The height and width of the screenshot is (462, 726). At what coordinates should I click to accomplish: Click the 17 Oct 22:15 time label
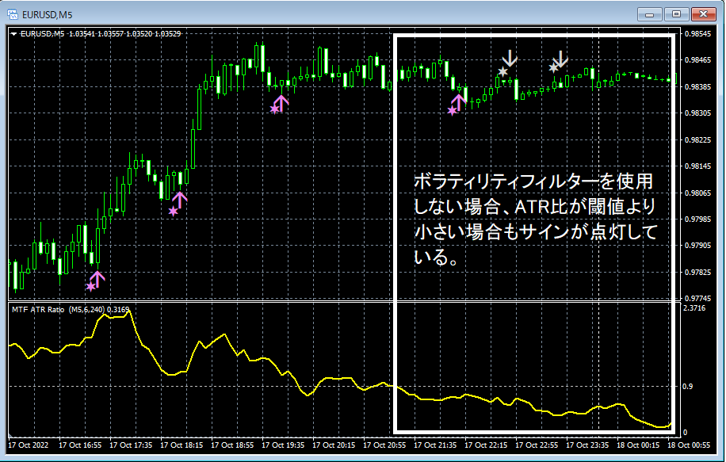click(486, 445)
